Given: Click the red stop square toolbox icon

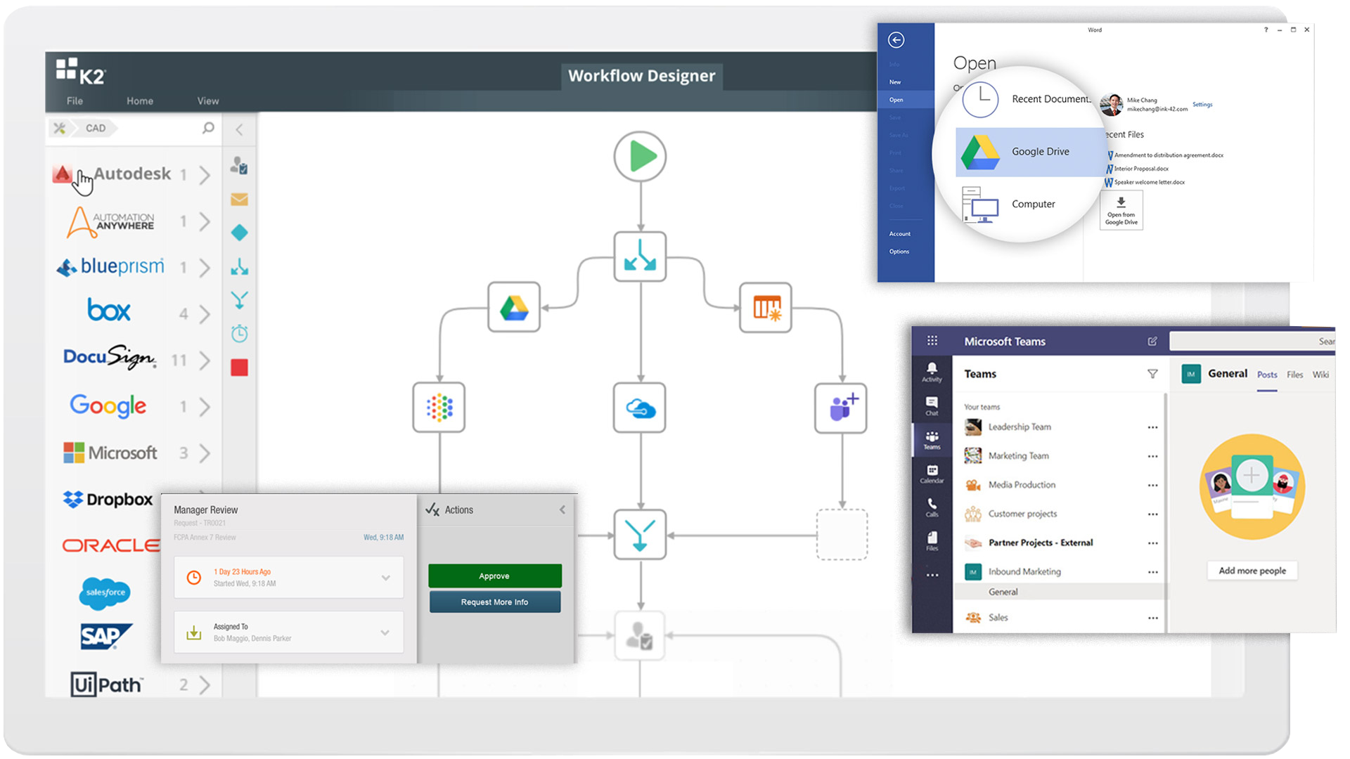Looking at the screenshot, I should (239, 368).
